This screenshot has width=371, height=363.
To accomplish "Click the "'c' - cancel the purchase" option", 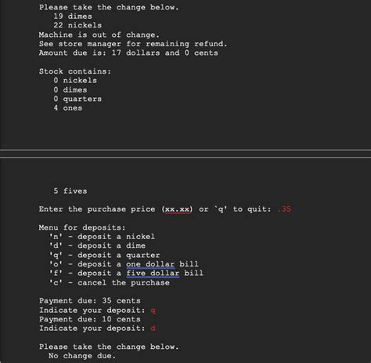I will tap(109, 282).
